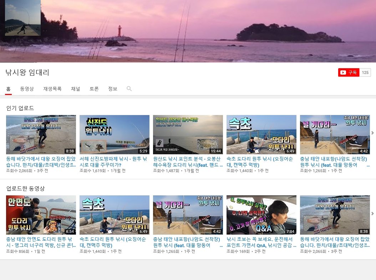
Task: Go to the 토론 tab
Action: (94, 89)
